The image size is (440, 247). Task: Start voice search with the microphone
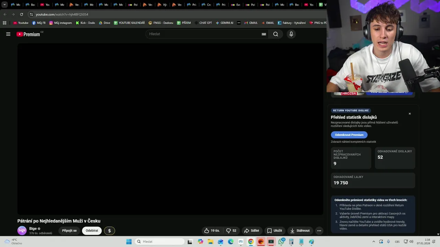[x=291, y=34]
